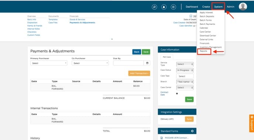This screenshot has width=254, height=140.
Task: Open the Admin menu
Action: pos(230,7)
